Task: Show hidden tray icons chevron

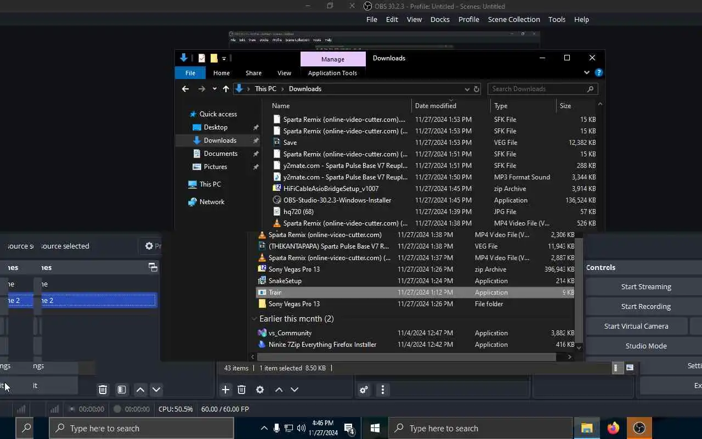Action: (x=264, y=428)
